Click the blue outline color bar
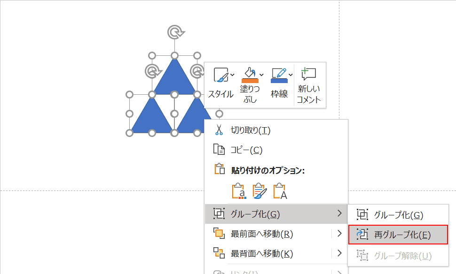456x274 pixels. tap(279, 81)
